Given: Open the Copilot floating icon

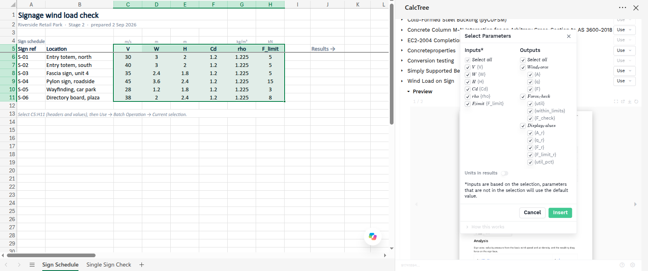Looking at the screenshot, I should (373, 237).
